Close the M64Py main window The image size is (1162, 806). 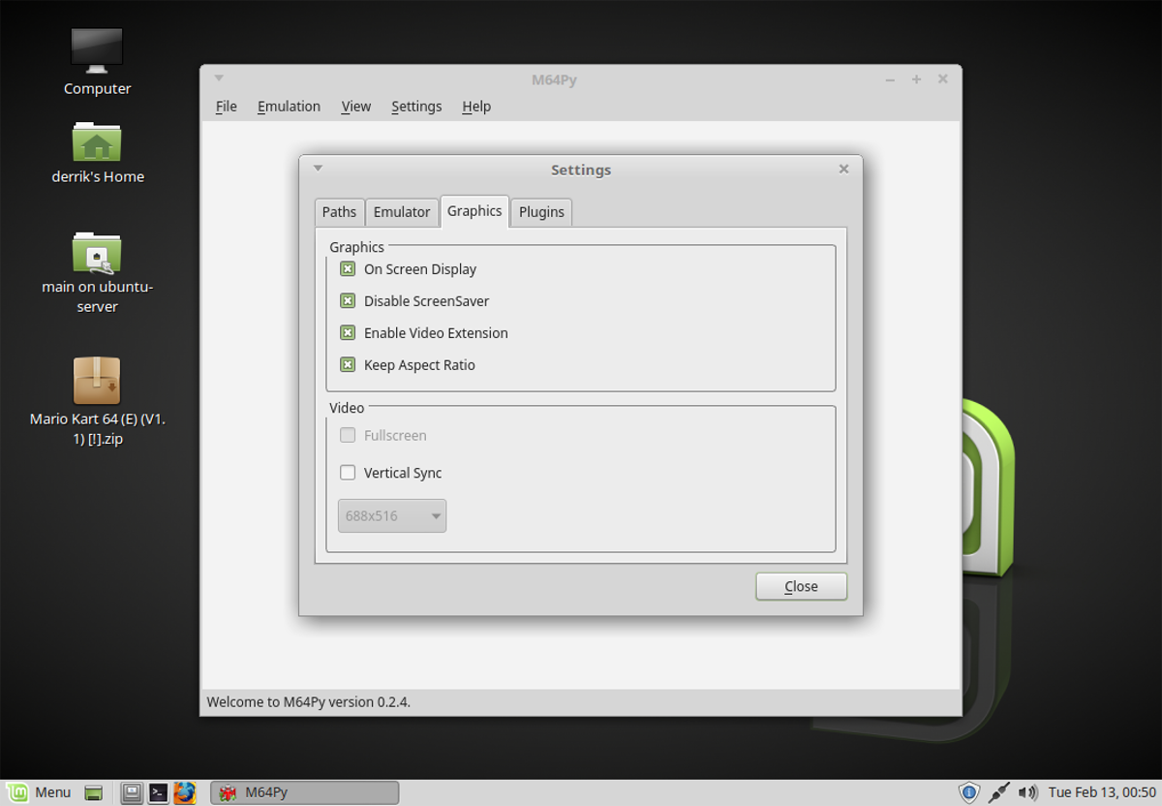coord(942,79)
